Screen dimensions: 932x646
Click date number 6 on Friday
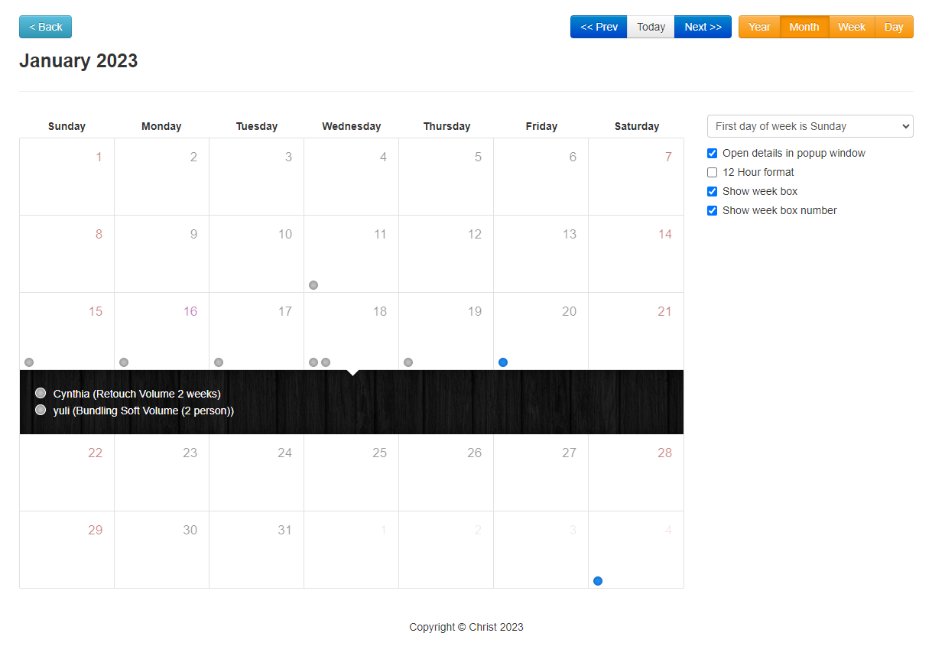click(x=573, y=157)
